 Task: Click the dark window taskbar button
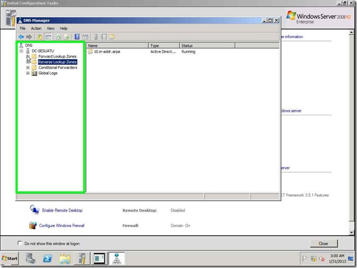pyautogui.click(x=99, y=259)
